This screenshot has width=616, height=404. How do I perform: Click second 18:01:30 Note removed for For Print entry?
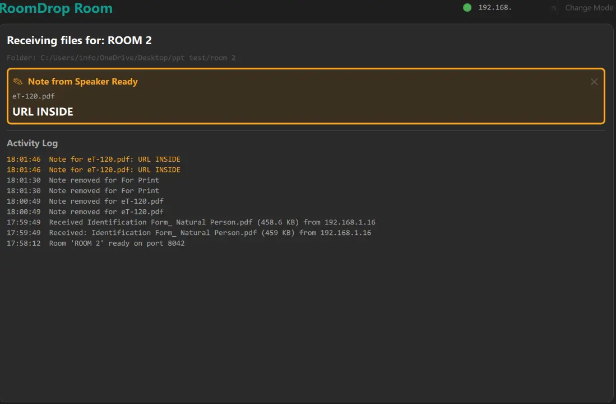coord(83,191)
